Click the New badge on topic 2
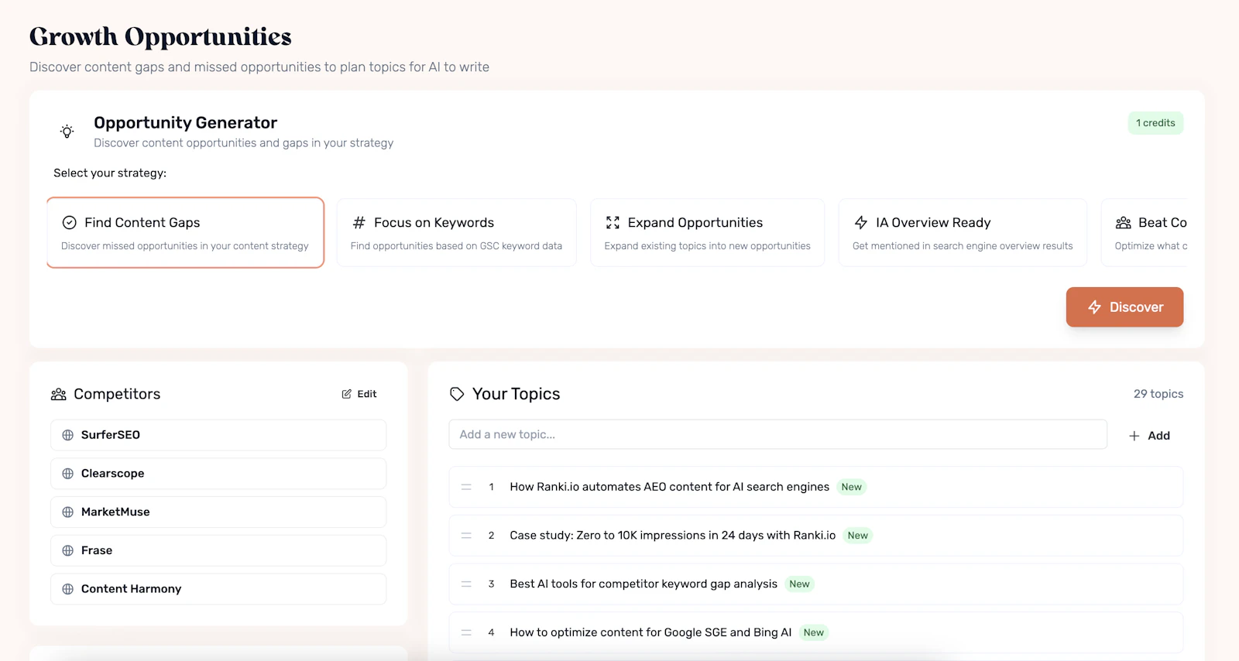The width and height of the screenshot is (1239, 661). point(858,536)
